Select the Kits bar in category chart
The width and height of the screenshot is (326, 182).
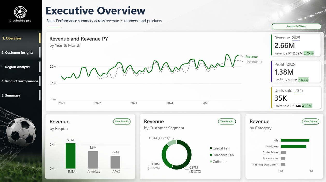[295, 140]
